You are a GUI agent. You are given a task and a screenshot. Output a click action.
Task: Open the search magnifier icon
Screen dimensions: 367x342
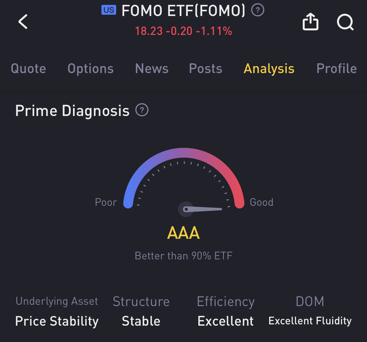pyautogui.click(x=345, y=23)
